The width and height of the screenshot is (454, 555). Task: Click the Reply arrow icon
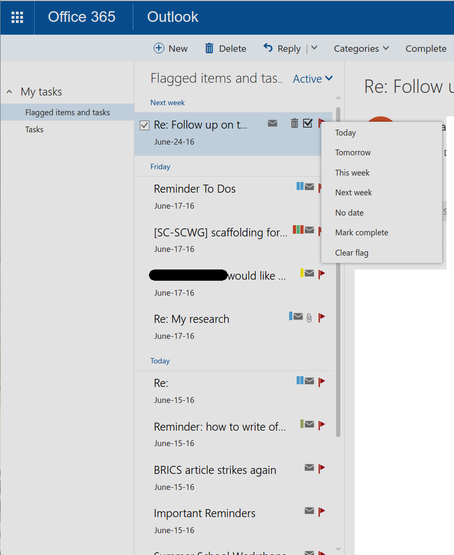[268, 47]
